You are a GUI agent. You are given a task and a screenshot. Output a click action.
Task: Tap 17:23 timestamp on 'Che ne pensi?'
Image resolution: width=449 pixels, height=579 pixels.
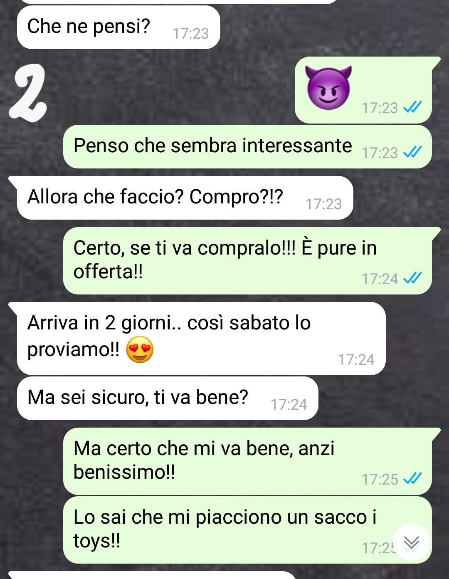pyautogui.click(x=190, y=34)
